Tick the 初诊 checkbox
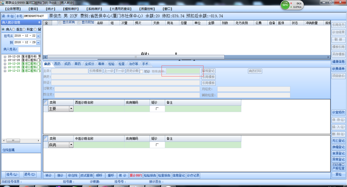 pos(141,71)
